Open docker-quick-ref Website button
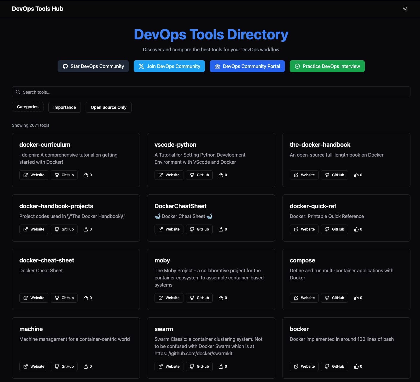This screenshot has width=420, height=382. 304,229
